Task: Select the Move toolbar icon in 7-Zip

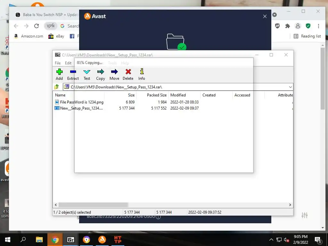Action: (114, 74)
